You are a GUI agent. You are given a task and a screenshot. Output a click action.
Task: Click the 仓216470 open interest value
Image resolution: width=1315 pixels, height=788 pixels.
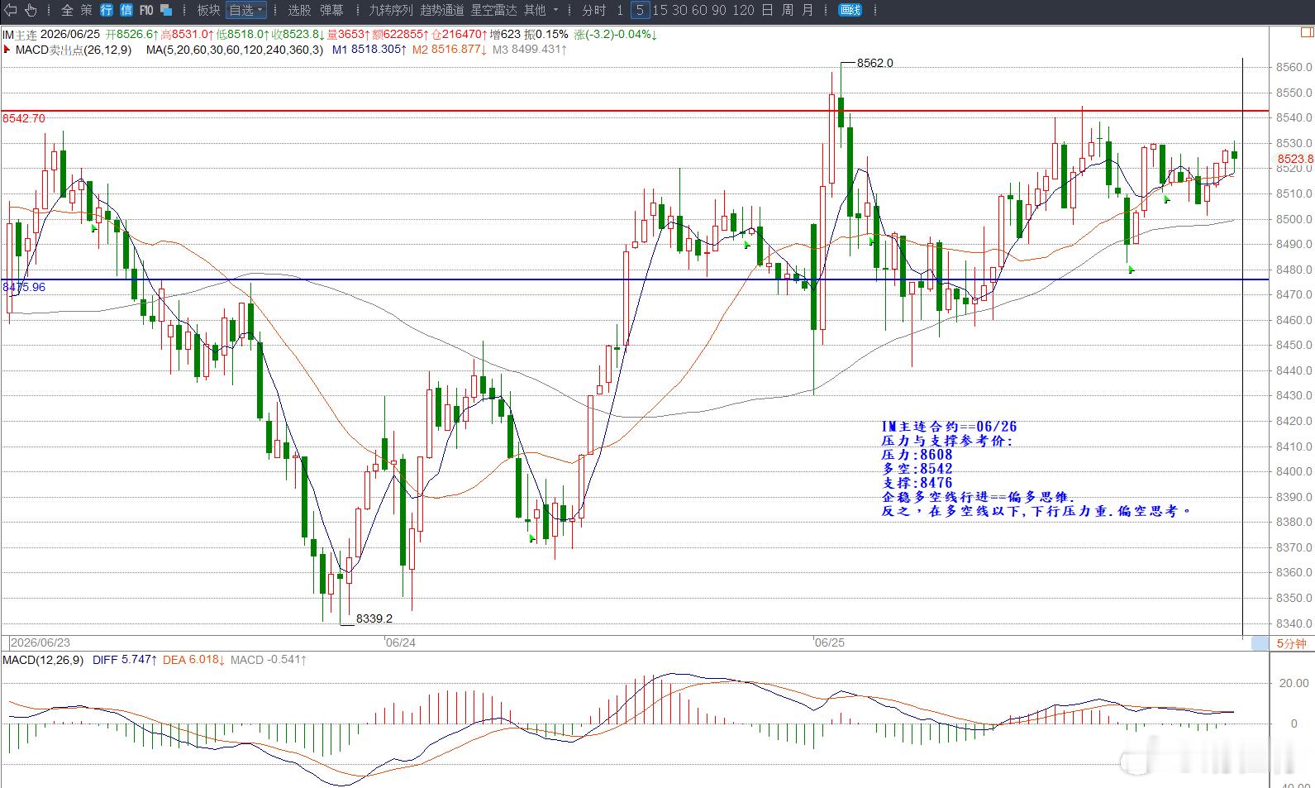(x=459, y=35)
